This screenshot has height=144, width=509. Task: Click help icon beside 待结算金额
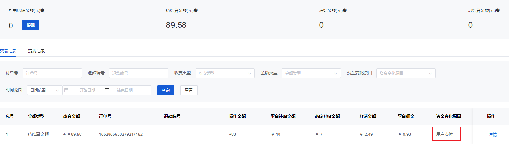coord(196,10)
